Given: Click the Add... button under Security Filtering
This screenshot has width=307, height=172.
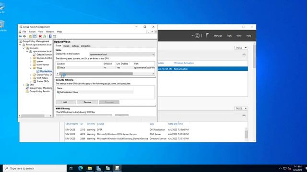Looking at the screenshot, I should [x=66, y=102].
